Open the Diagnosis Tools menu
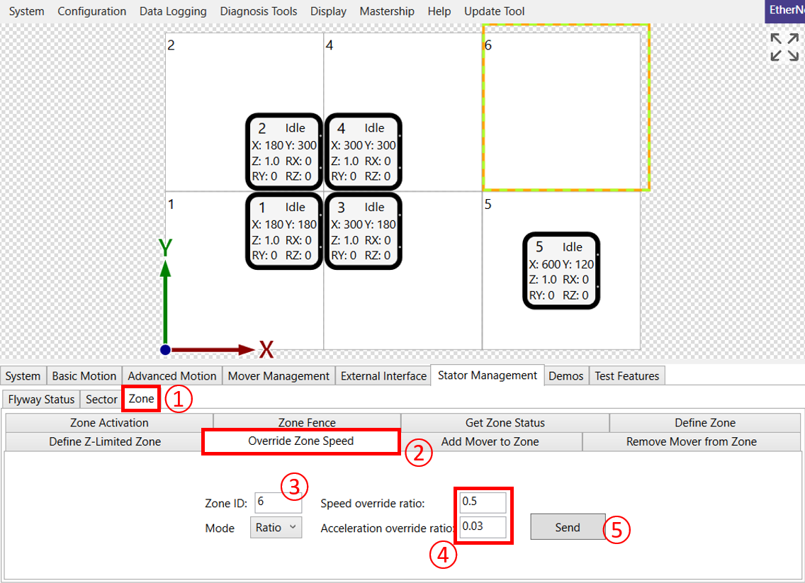The image size is (805, 583). [258, 11]
